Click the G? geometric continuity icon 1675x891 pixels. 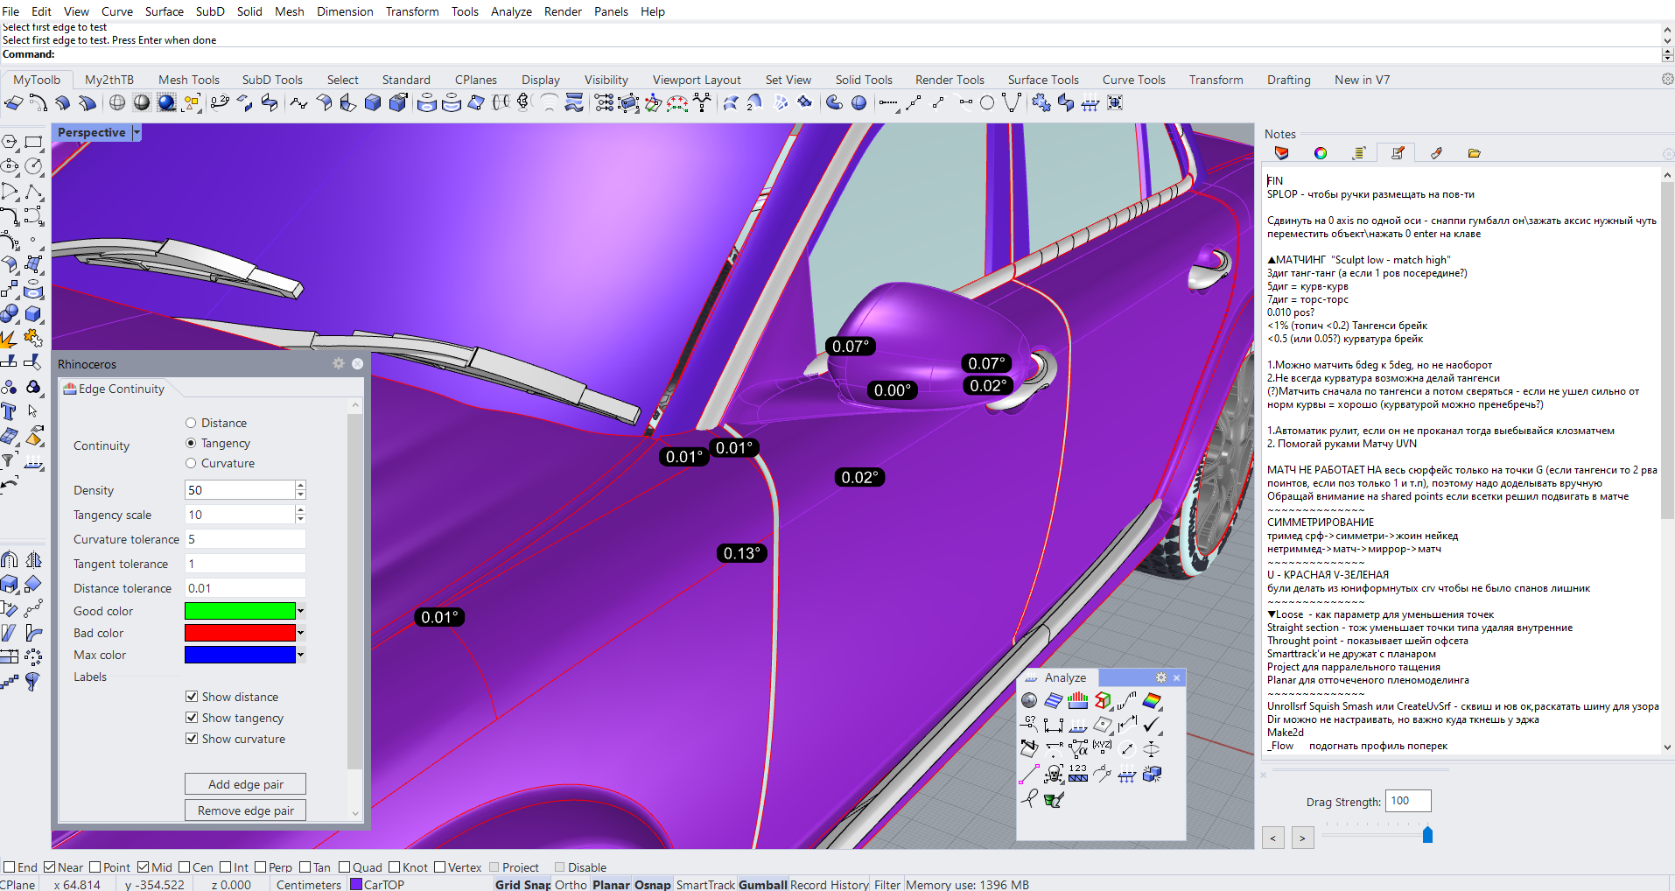pyautogui.click(x=1029, y=724)
